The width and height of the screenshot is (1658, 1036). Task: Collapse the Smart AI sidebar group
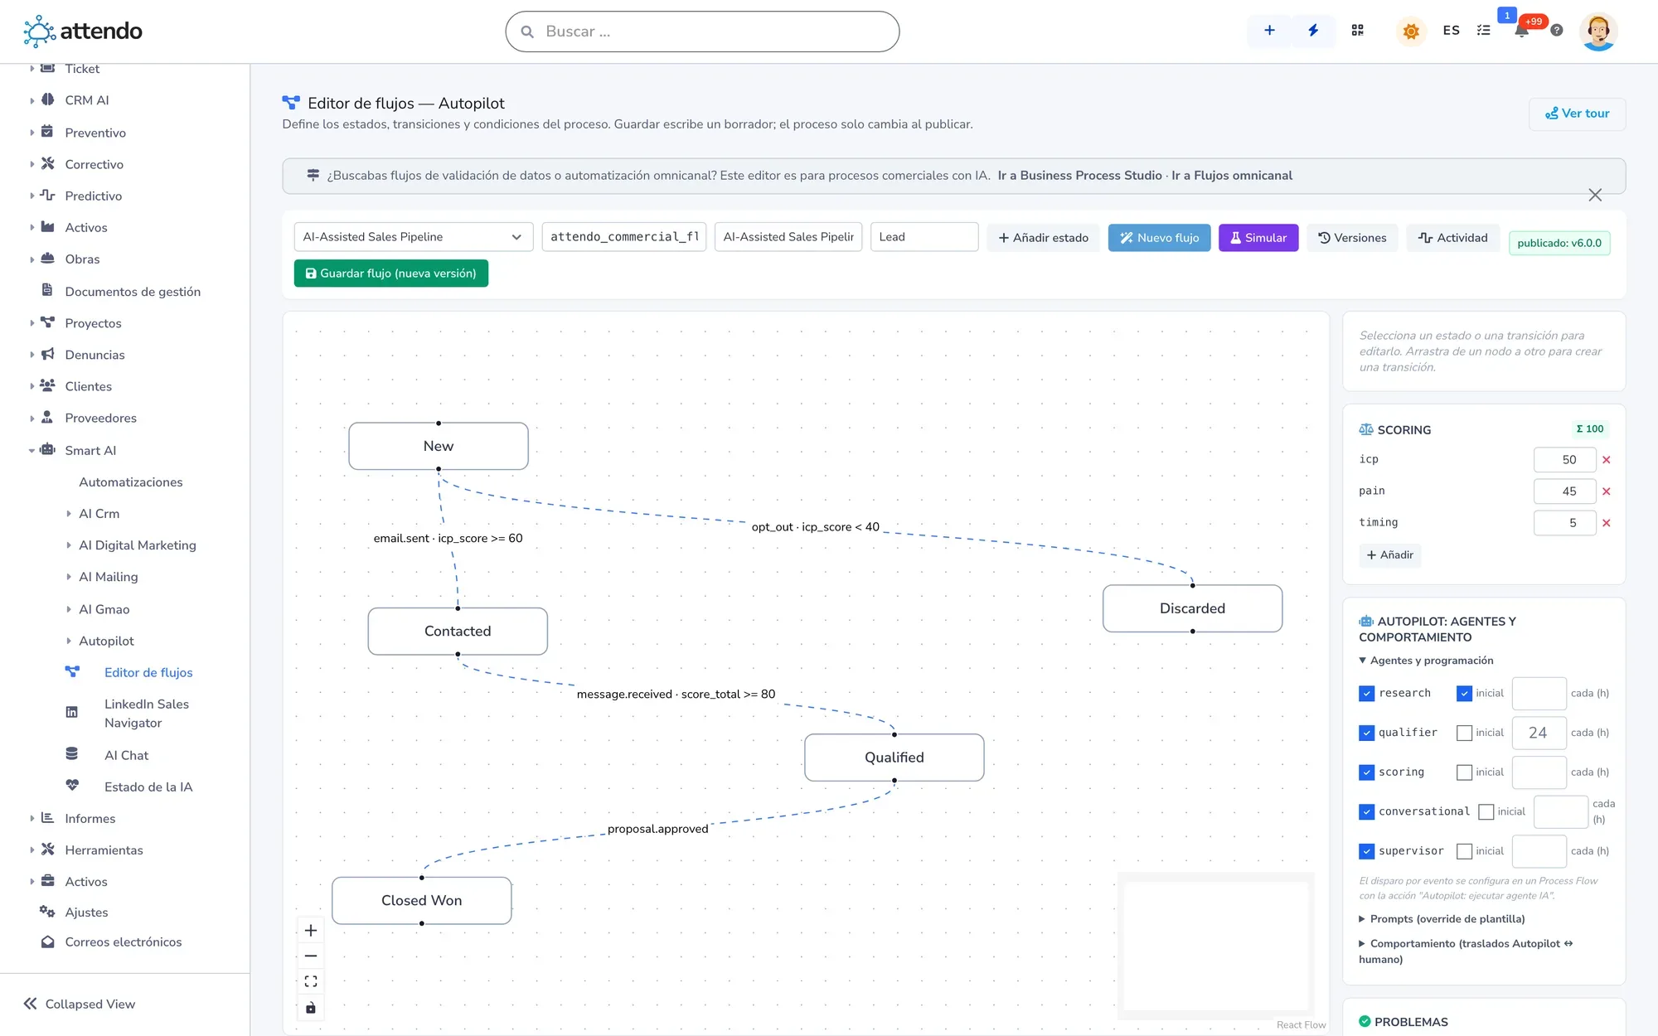click(x=90, y=451)
